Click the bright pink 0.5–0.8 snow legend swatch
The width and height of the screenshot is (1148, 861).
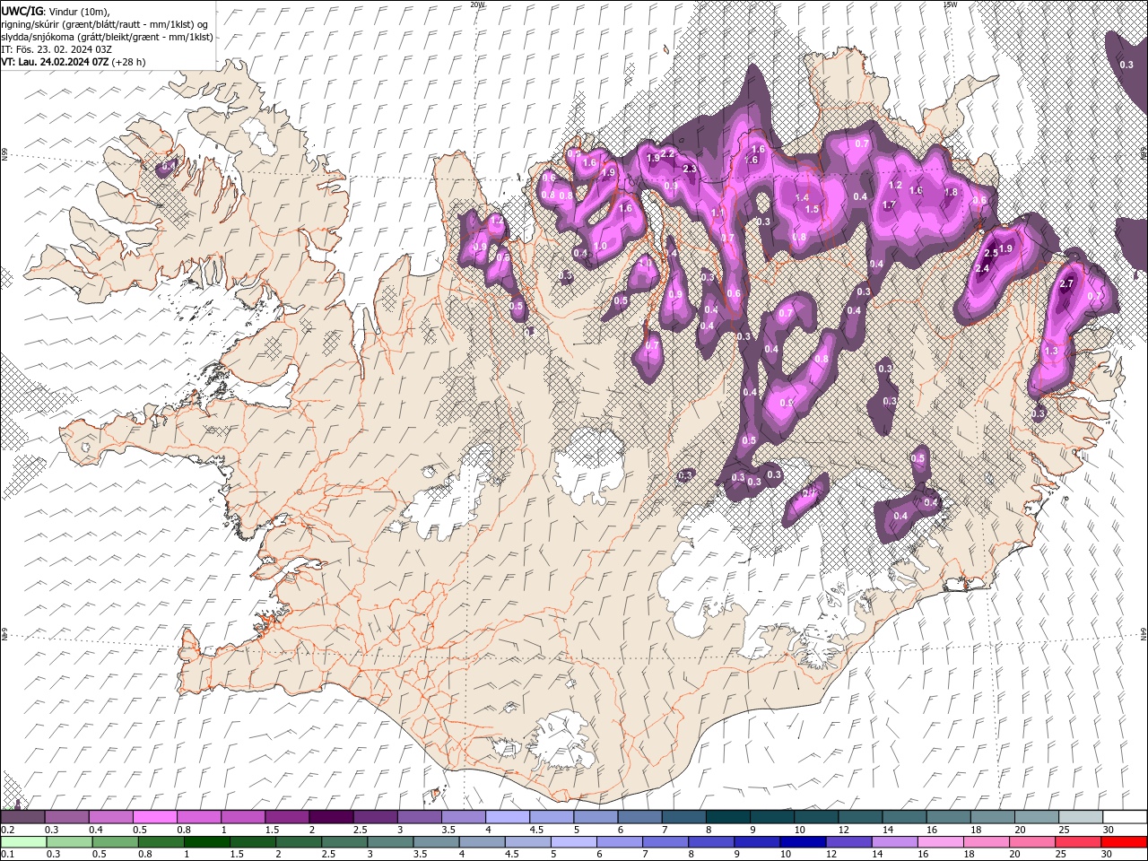point(155,817)
